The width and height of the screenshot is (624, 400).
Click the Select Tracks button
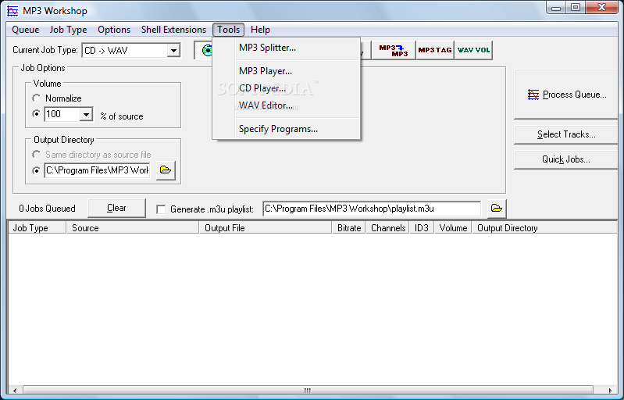[x=567, y=134]
